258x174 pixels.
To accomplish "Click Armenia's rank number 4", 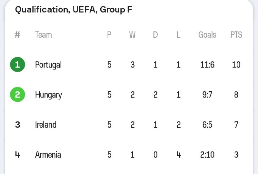I will click(17, 155).
